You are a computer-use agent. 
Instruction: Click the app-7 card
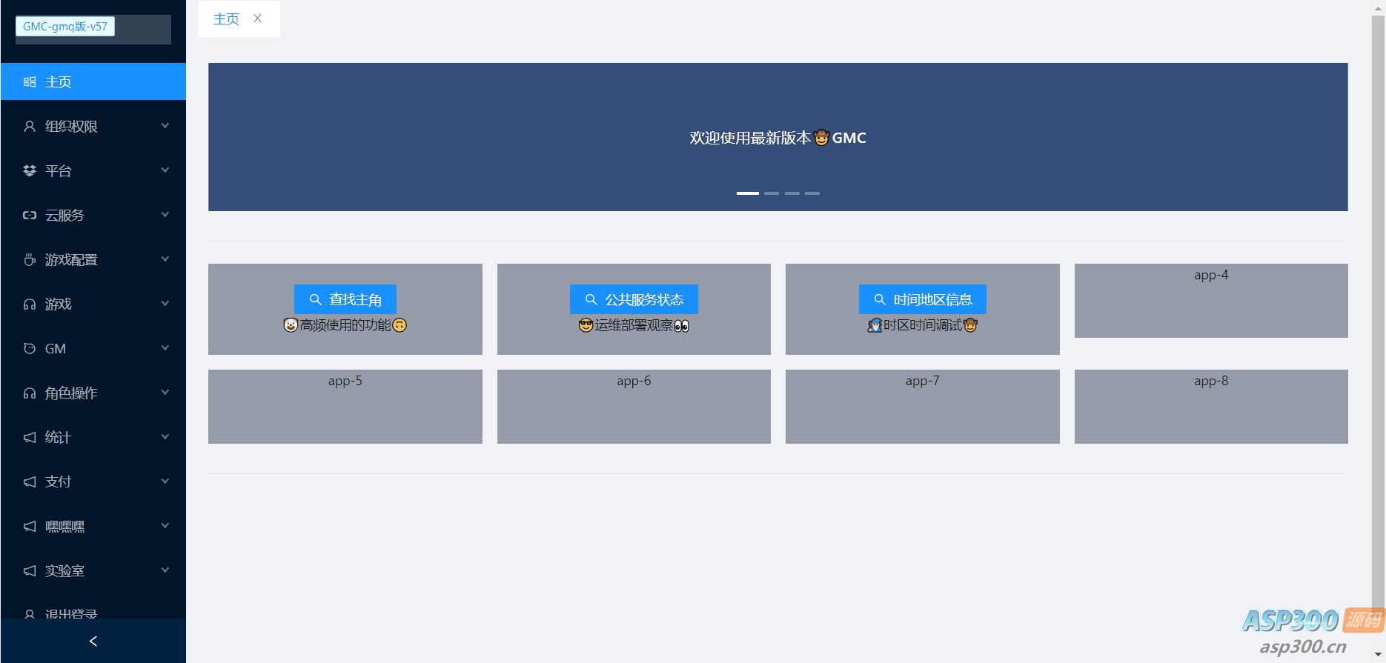[923, 407]
